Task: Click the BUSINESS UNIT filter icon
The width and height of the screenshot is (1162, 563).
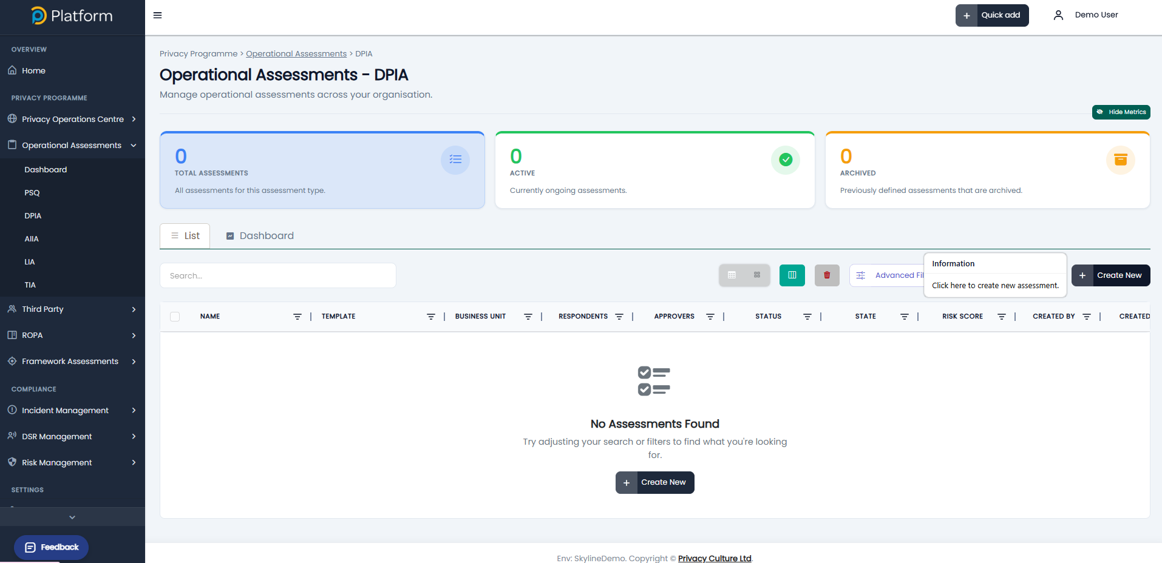Action: click(x=528, y=317)
